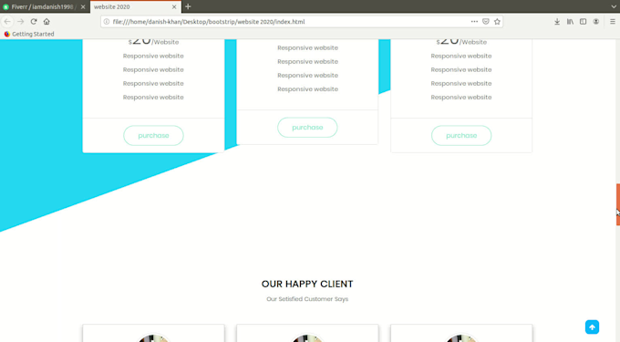620x342 pixels.
Task: Click 'Our Satisfied Customer Says' subtitle
Action: [307, 299]
